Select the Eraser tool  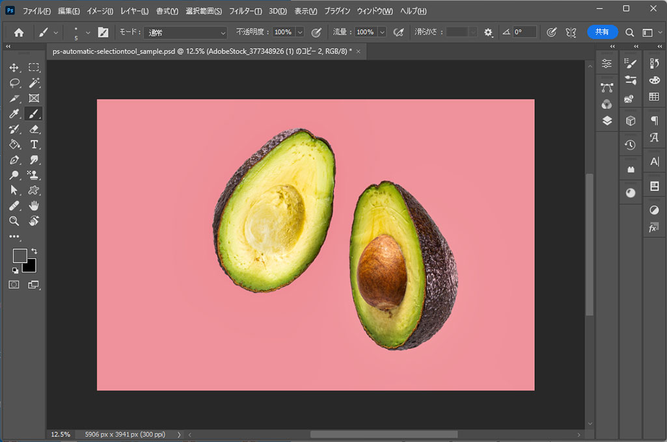pos(34,129)
